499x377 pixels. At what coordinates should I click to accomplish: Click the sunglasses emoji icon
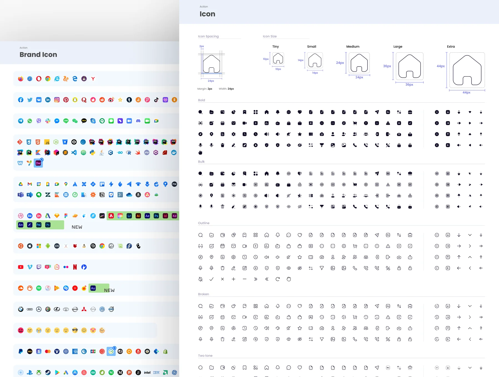75,330
